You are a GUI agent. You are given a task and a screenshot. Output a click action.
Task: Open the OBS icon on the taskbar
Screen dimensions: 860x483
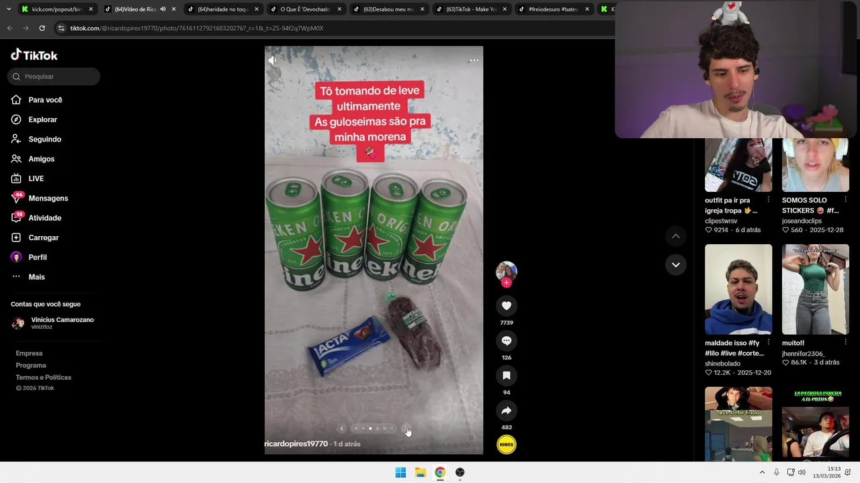pyautogui.click(x=460, y=472)
